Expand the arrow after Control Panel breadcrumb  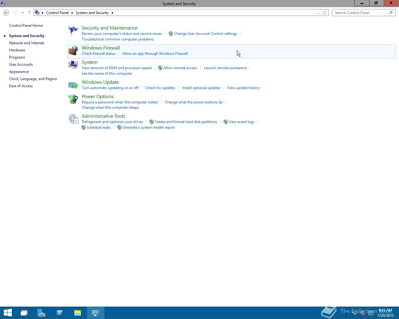pos(72,13)
